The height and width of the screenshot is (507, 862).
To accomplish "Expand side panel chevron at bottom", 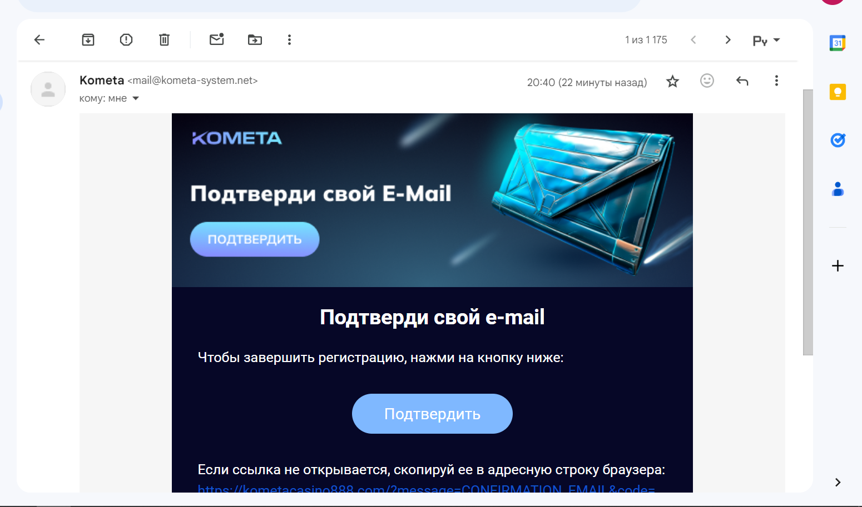I will 838,482.
